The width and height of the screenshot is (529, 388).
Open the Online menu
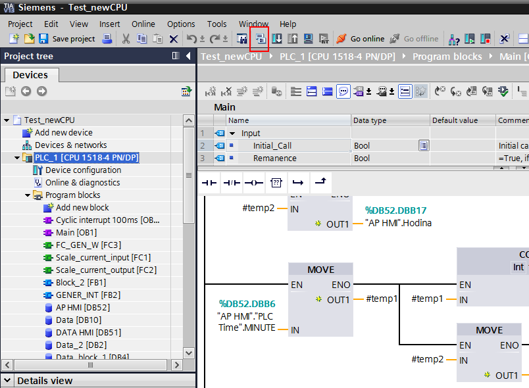[143, 24]
